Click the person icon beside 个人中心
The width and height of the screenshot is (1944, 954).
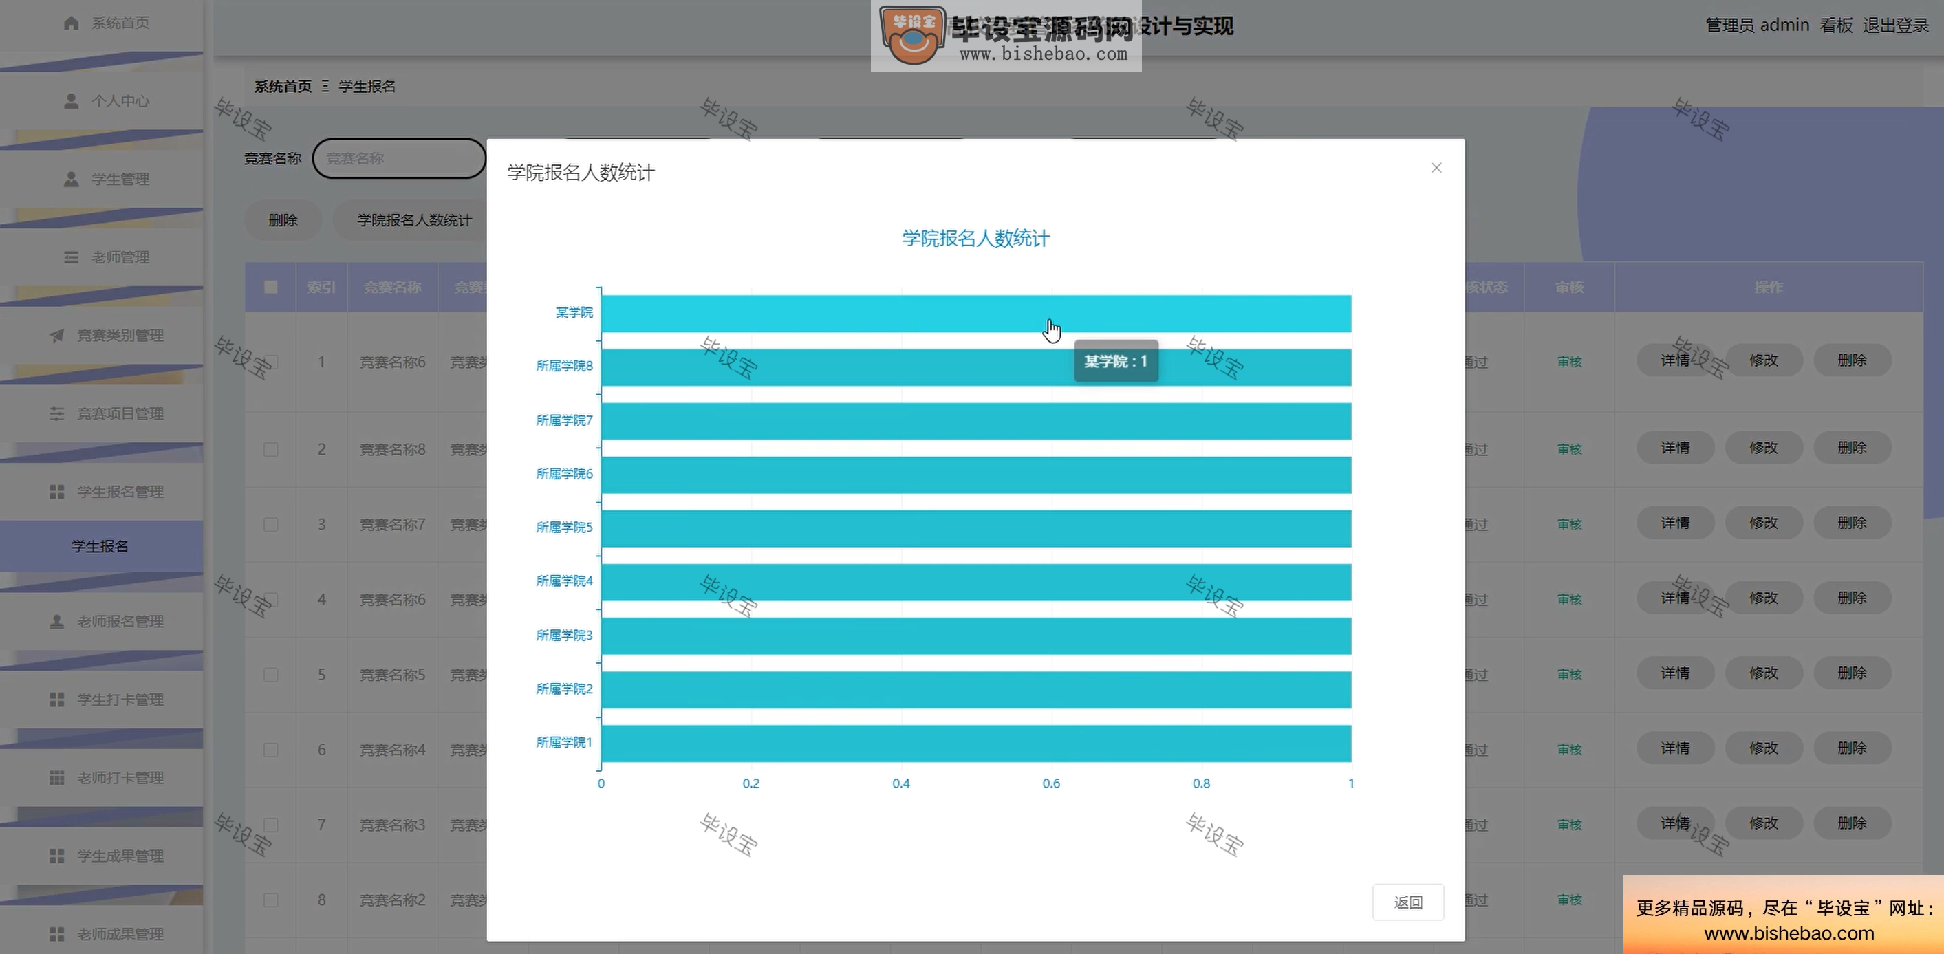[x=71, y=100]
